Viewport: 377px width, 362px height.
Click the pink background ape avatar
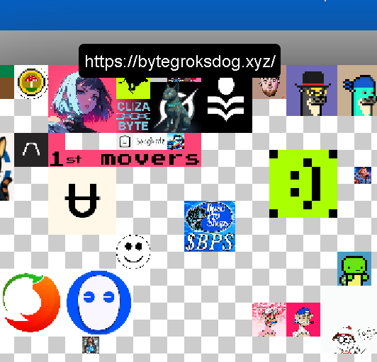269,320
